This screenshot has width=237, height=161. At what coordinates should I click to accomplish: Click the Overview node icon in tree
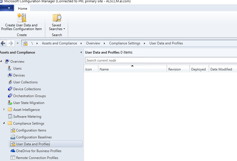7,61
